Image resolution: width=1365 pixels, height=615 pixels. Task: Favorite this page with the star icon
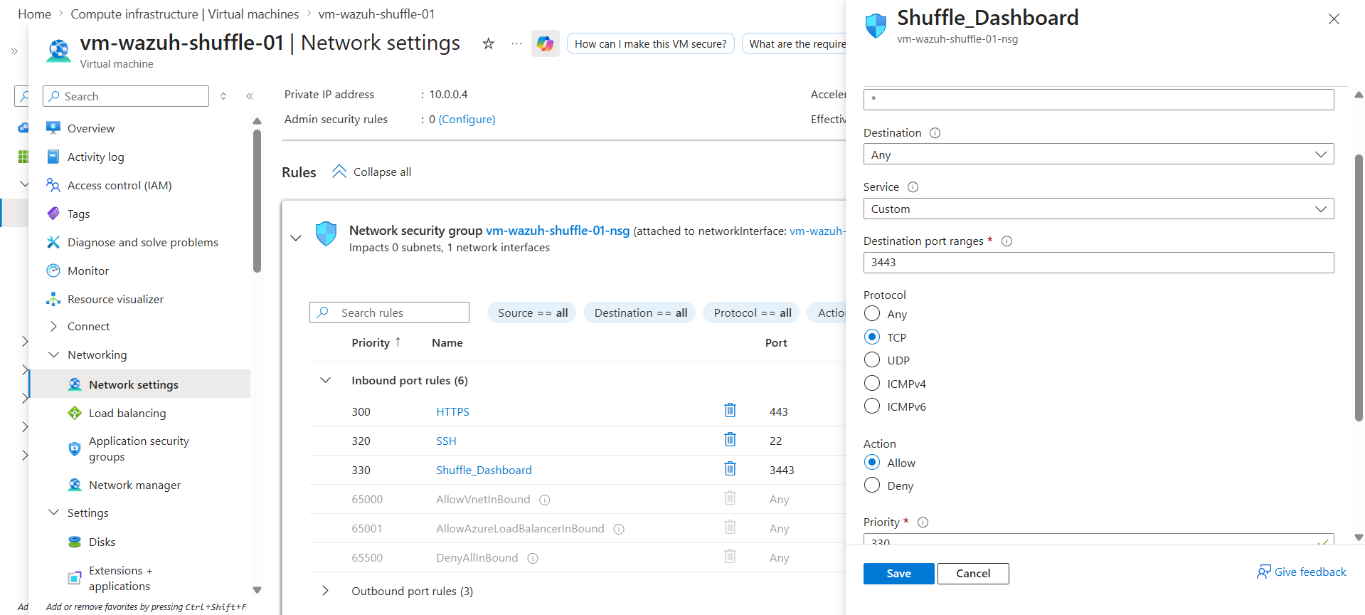489,43
